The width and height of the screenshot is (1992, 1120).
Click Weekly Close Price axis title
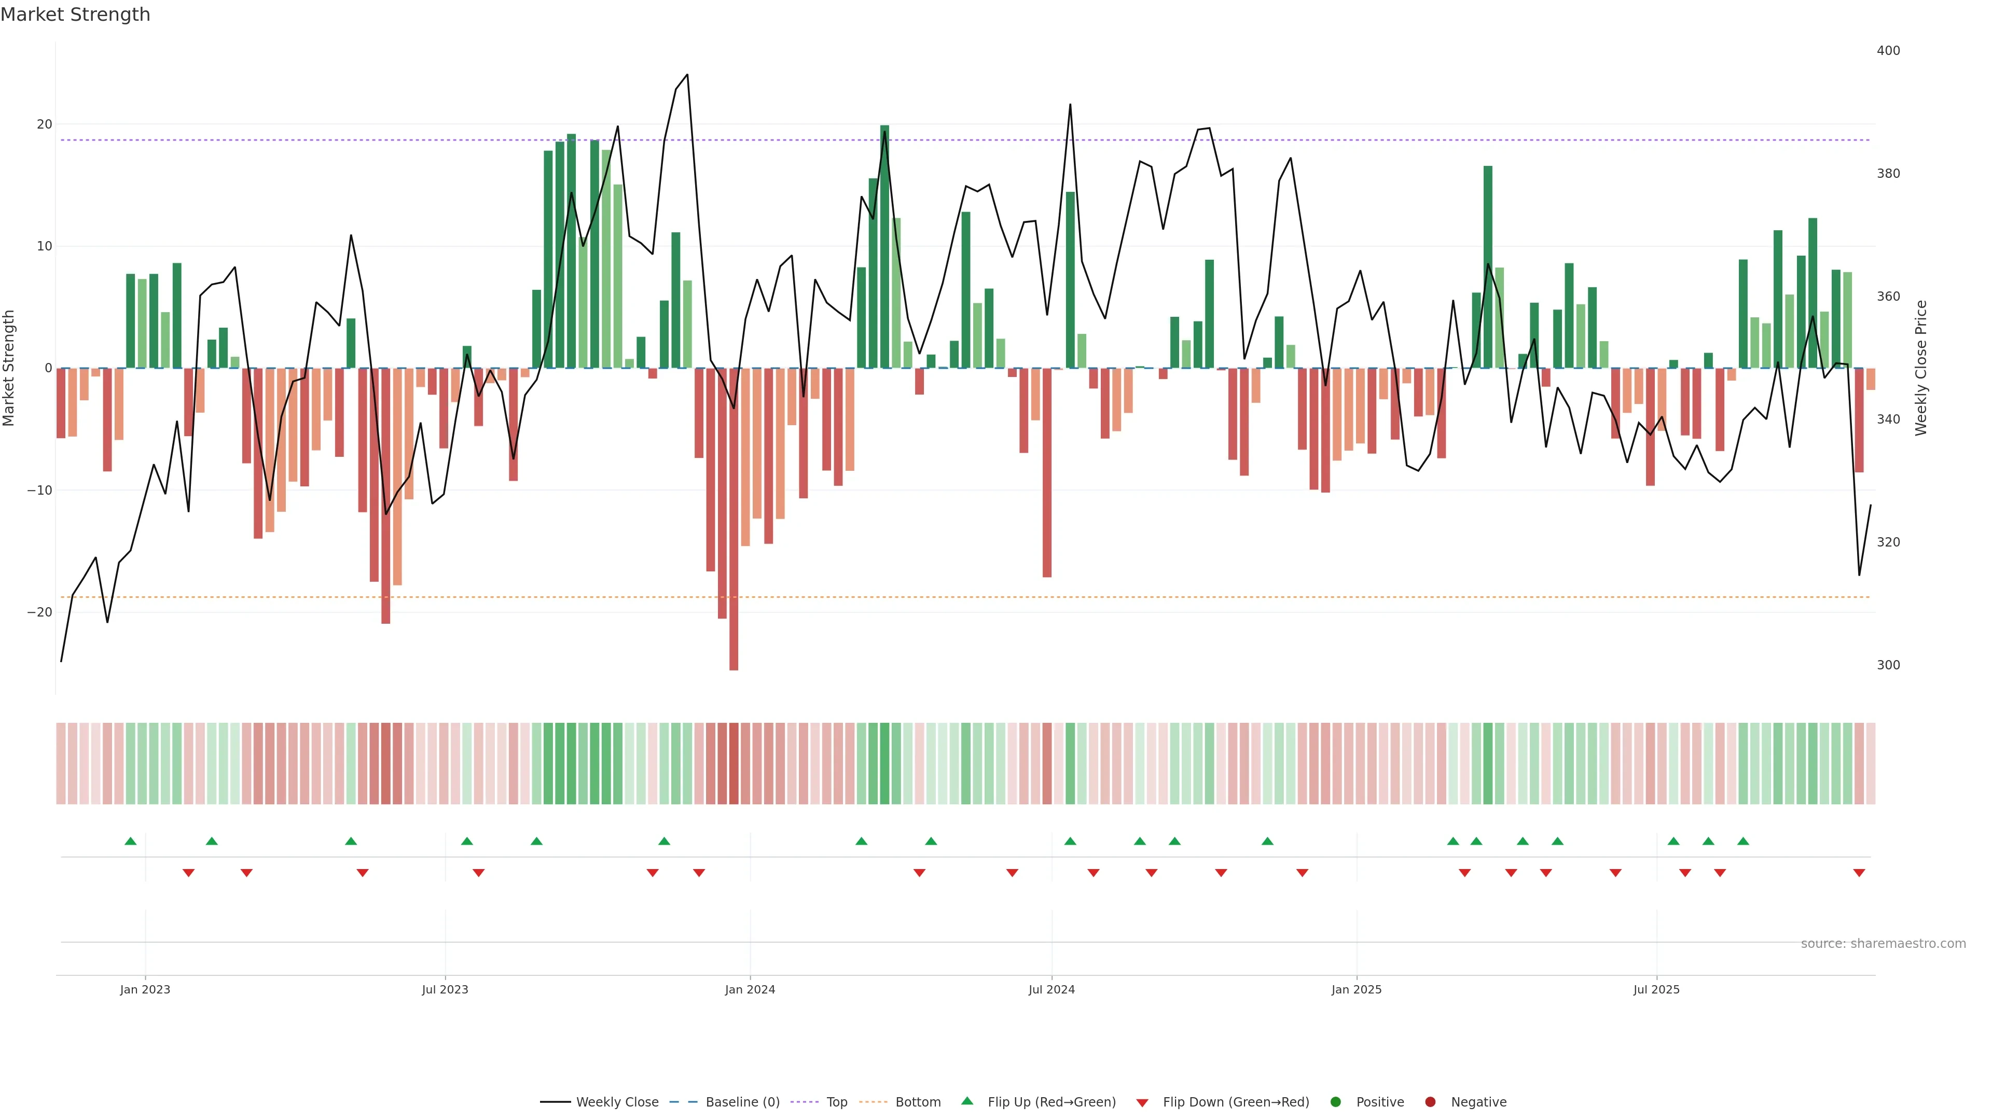pos(1921,368)
